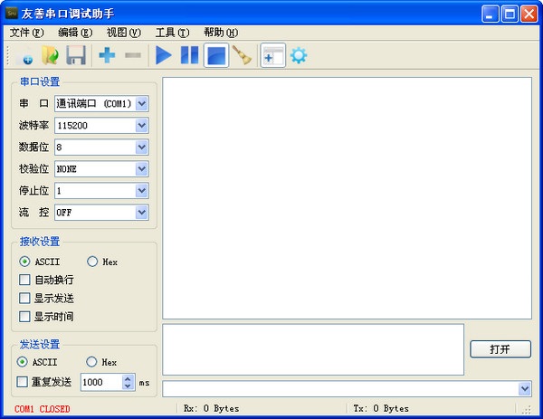Enable the 重复发送 checkbox
The height and width of the screenshot is (419, 543).
coord(23,382)
